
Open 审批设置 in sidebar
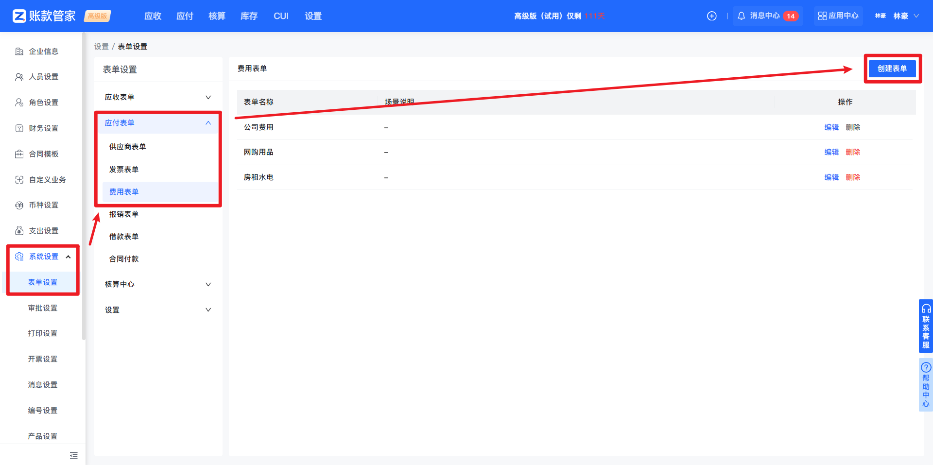(x=43, y=308)
